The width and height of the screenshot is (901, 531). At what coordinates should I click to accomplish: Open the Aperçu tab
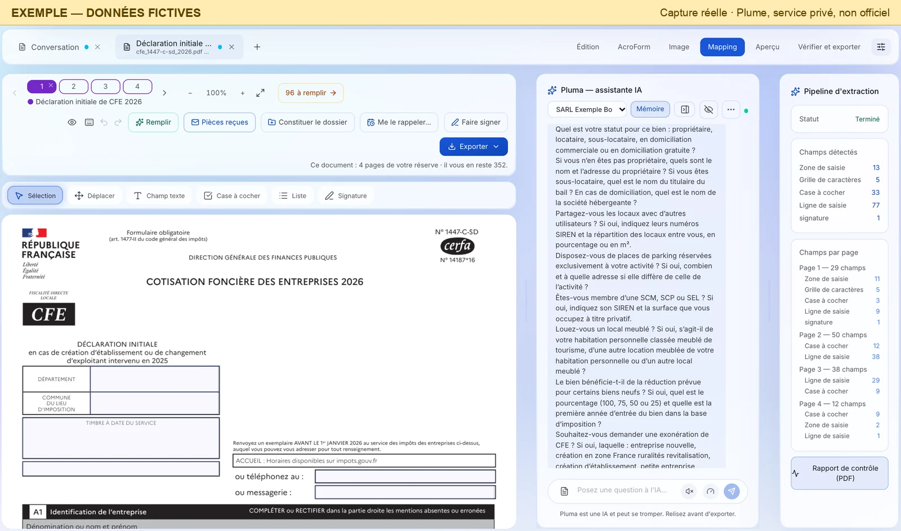[768, 47]
